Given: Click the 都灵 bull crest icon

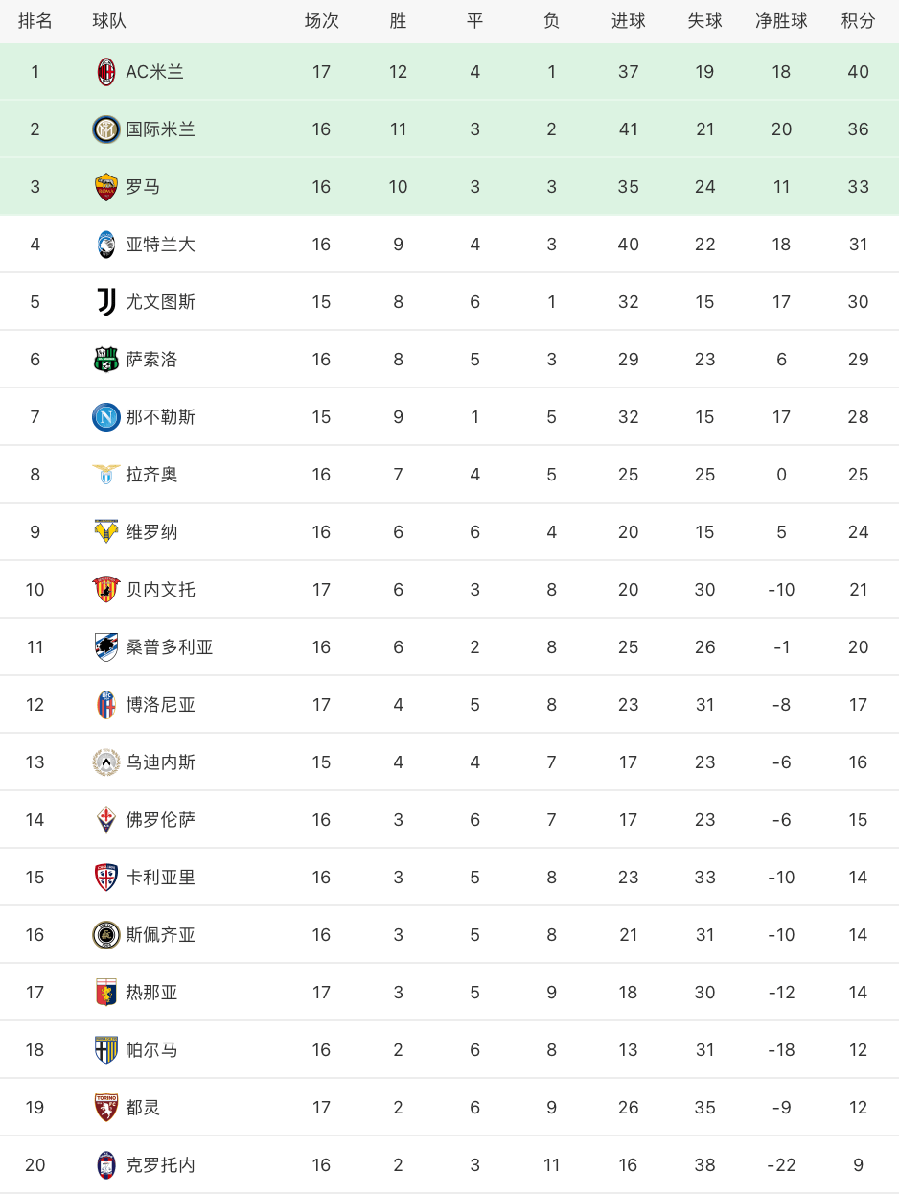Looking at the screenshot, I should [106, 1108].
